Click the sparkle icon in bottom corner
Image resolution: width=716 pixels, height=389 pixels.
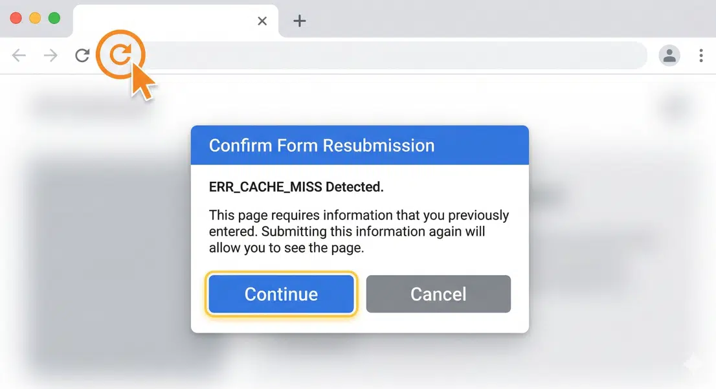(x=692, y=364)
